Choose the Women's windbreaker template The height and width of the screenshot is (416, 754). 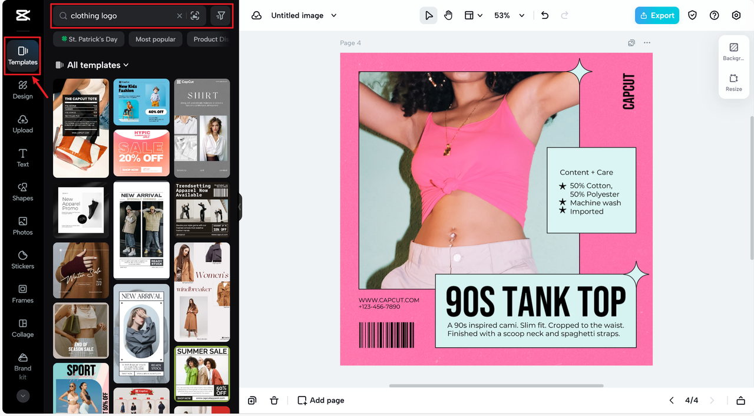pyautogui.click(x=202, y=292)
